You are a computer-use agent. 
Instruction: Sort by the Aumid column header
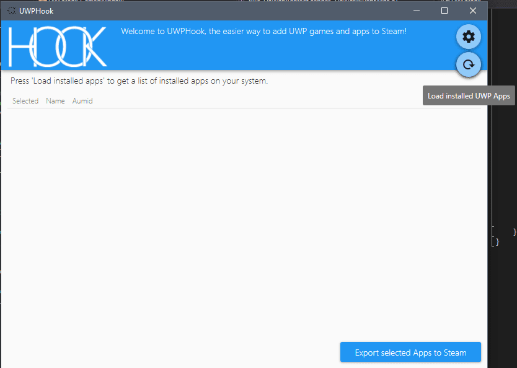(x=82, y=101)
